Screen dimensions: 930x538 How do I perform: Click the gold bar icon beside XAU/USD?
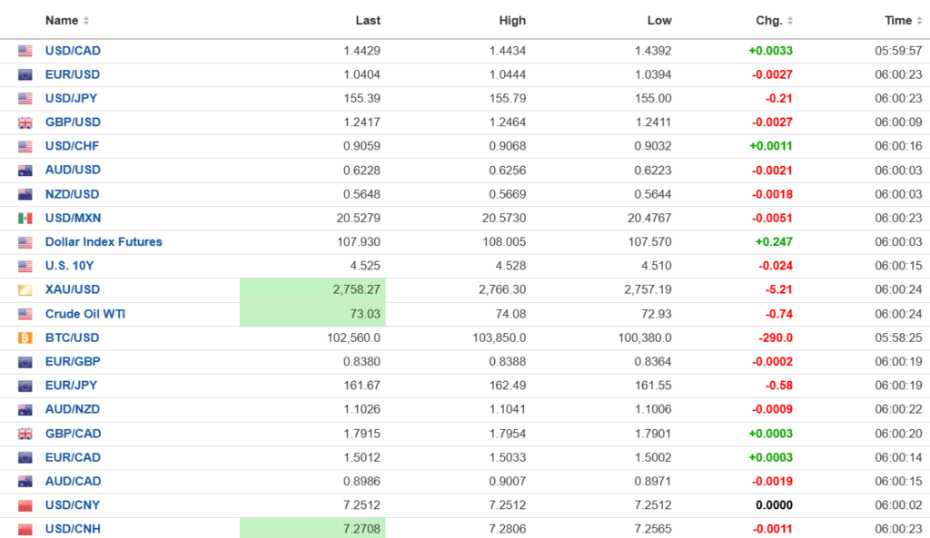pos(25,290)
